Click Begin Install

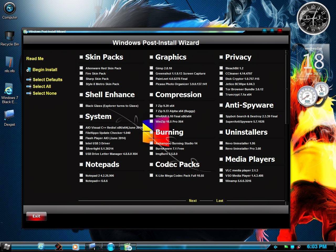(45, 70)
